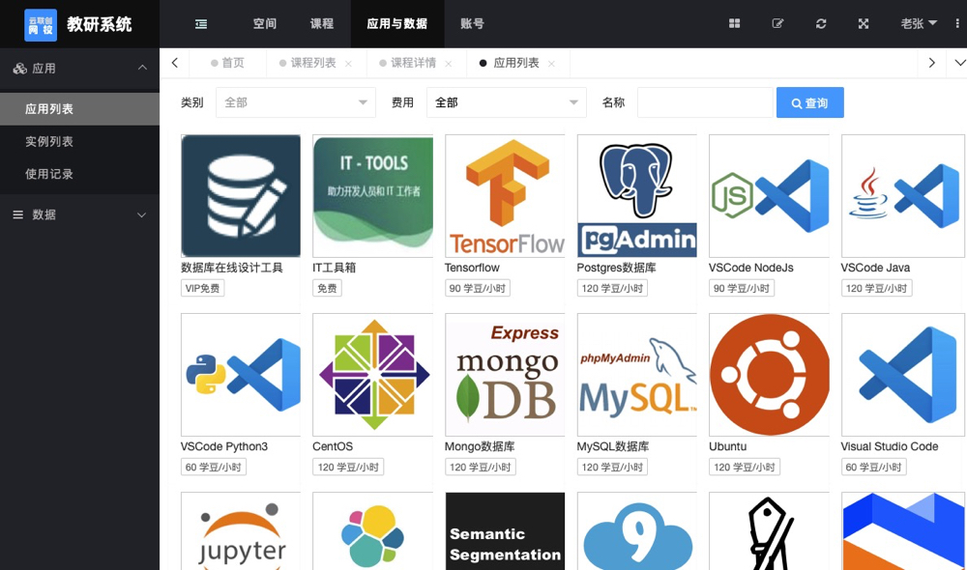
Task: Close the 课程详情 tab
Action: click(x=449, y=64)
